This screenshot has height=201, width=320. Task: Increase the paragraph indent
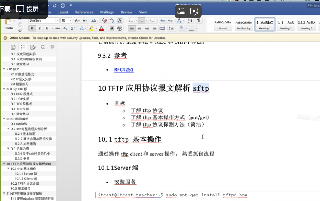[x=170, y=20]
